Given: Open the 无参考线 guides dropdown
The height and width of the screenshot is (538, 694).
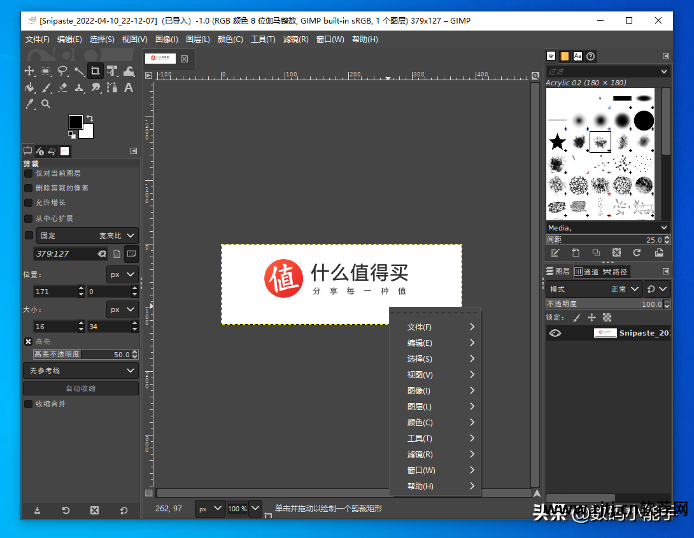Looking at the screenshot, I should coord(81,371).
